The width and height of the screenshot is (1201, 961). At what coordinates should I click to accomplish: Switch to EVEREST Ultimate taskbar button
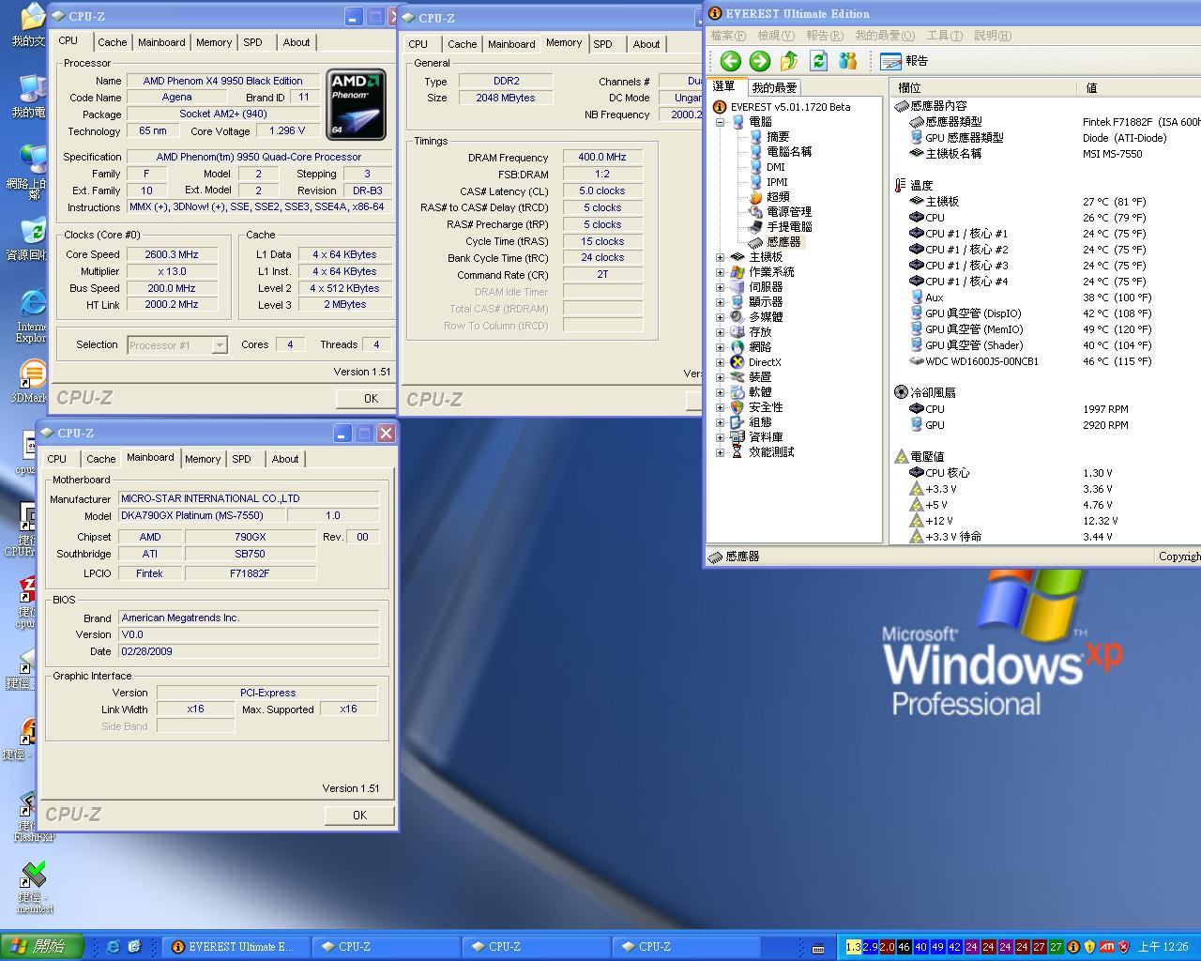[x=236, y=947]
